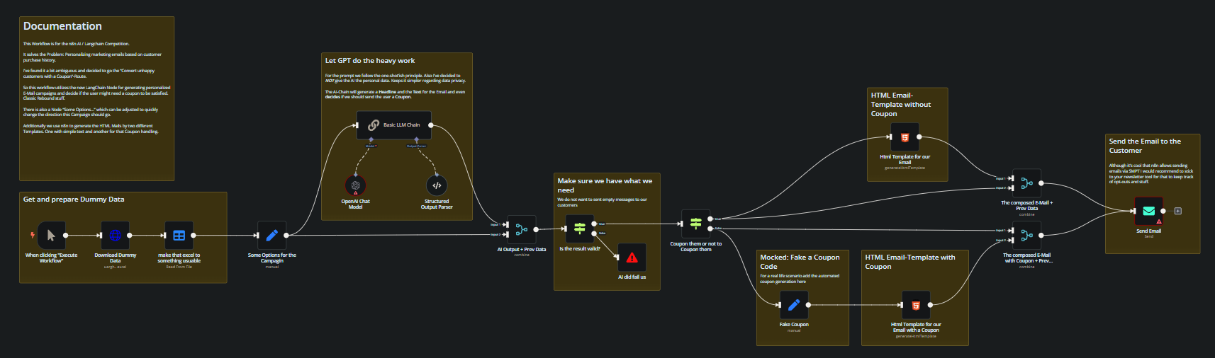The height and width of the screenshot is (358, 1215).
Task: Click the plus button after Send Email
Action: (1178, 211)
